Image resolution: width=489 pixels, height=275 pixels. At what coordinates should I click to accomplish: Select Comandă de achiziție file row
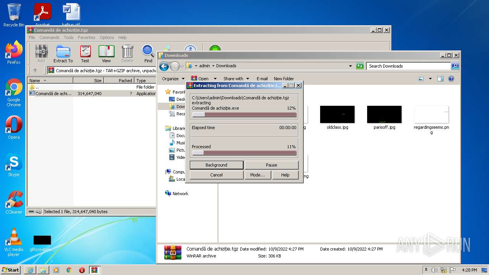click(92, 94)
